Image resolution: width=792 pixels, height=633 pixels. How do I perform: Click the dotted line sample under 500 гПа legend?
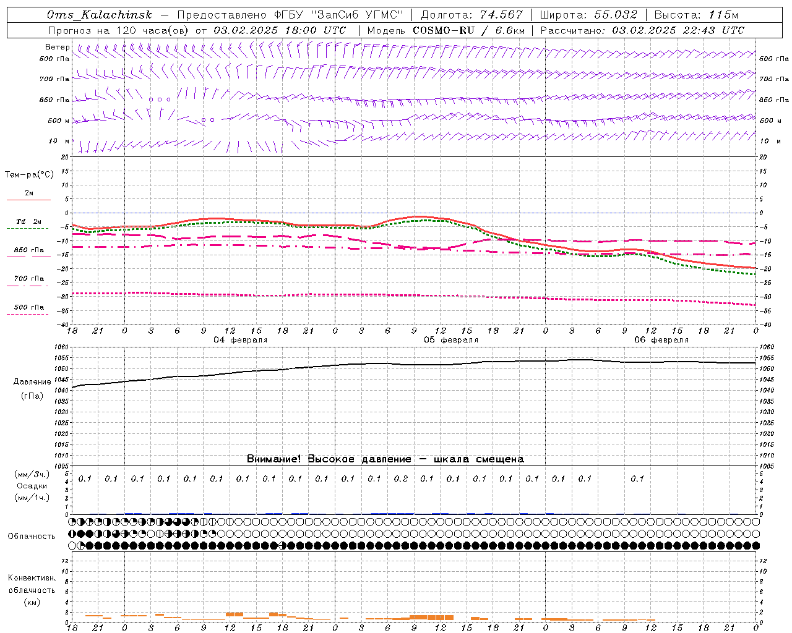(28, 314)
